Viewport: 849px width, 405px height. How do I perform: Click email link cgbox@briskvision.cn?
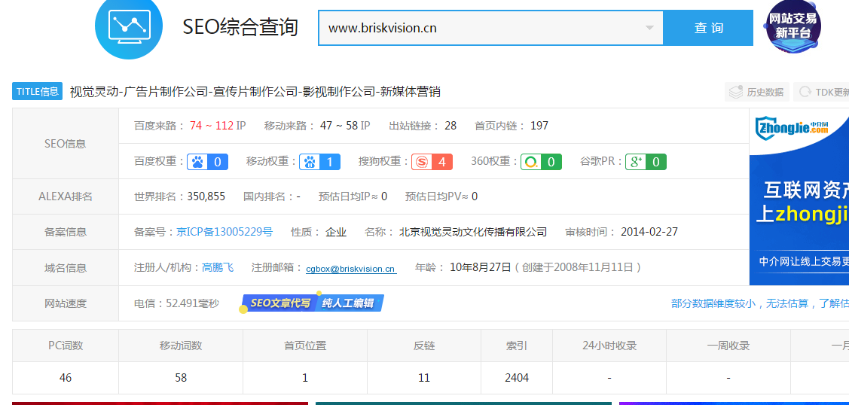351,269
